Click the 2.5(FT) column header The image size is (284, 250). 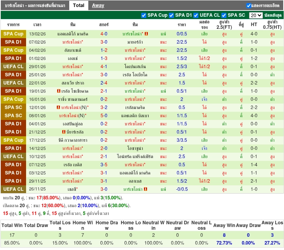[x=224, y=25]
